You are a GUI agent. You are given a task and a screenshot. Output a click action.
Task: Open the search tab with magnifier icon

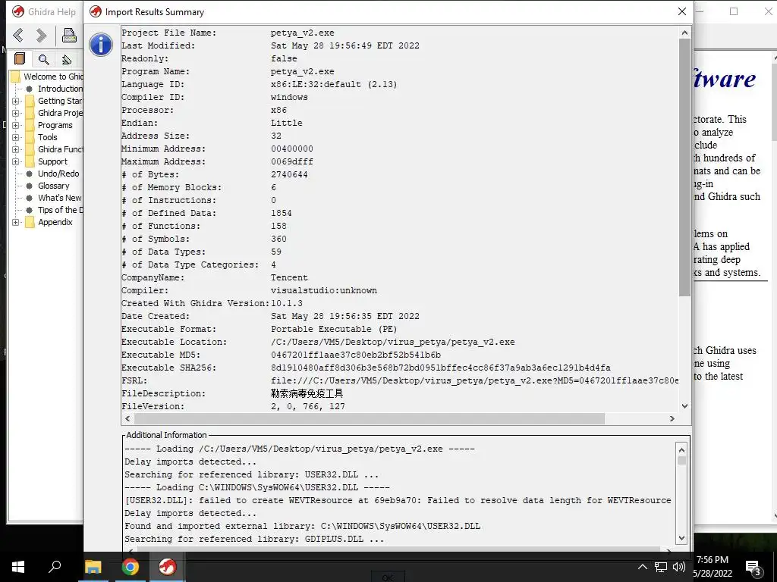(x=43, y=59)
